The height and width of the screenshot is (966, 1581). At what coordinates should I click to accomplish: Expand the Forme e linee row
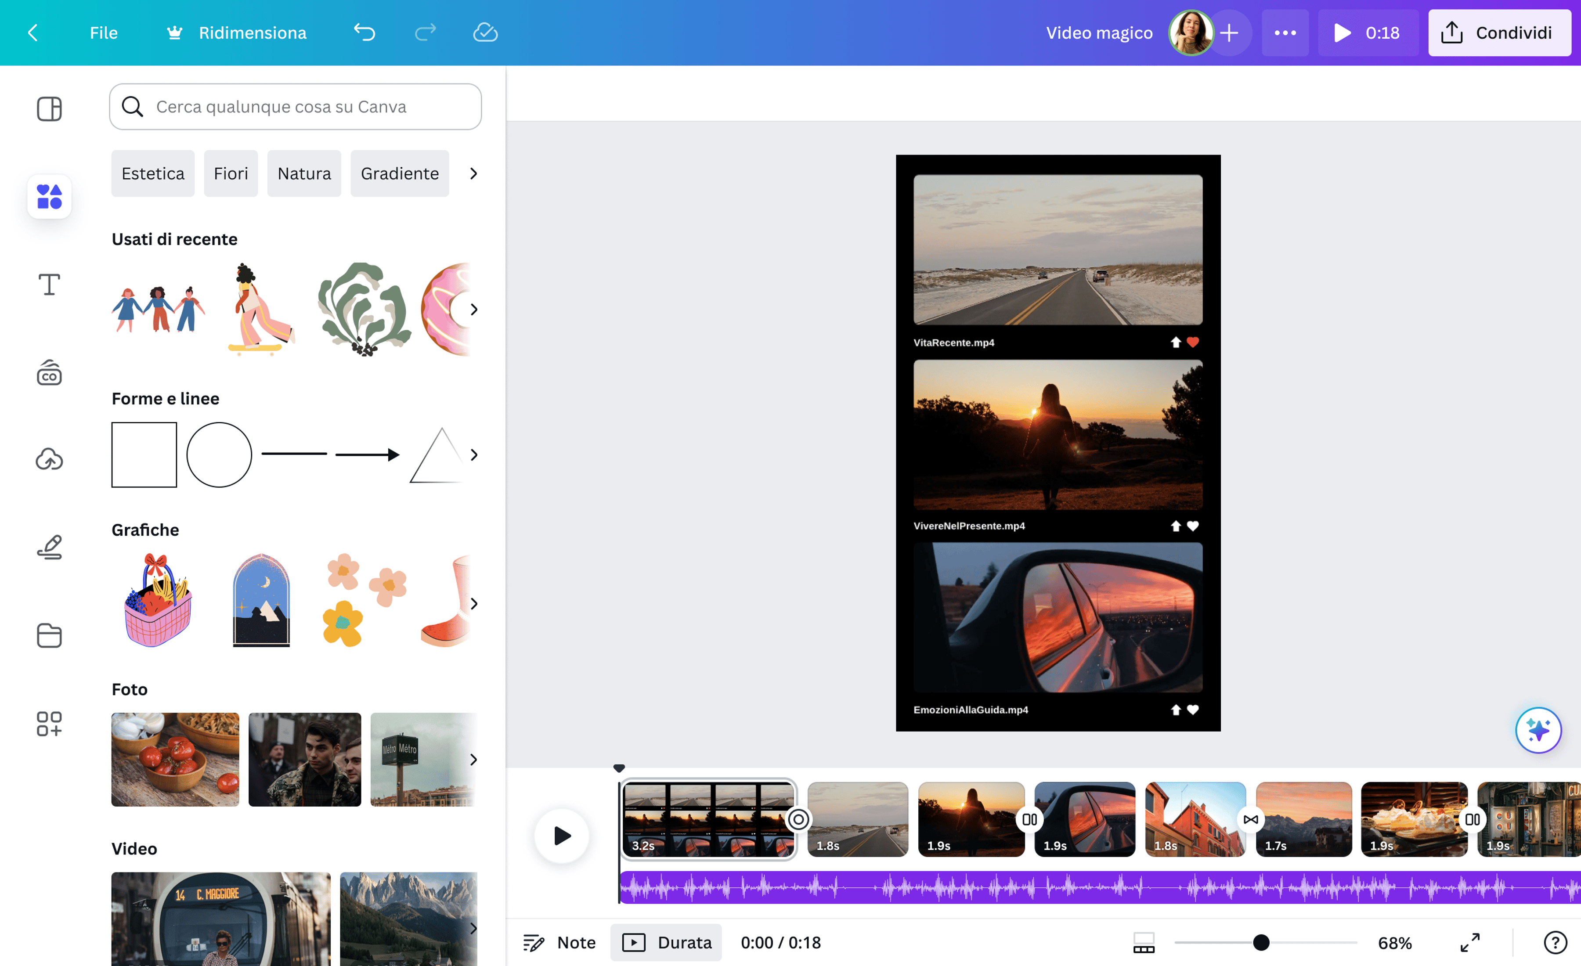[473, 455]
